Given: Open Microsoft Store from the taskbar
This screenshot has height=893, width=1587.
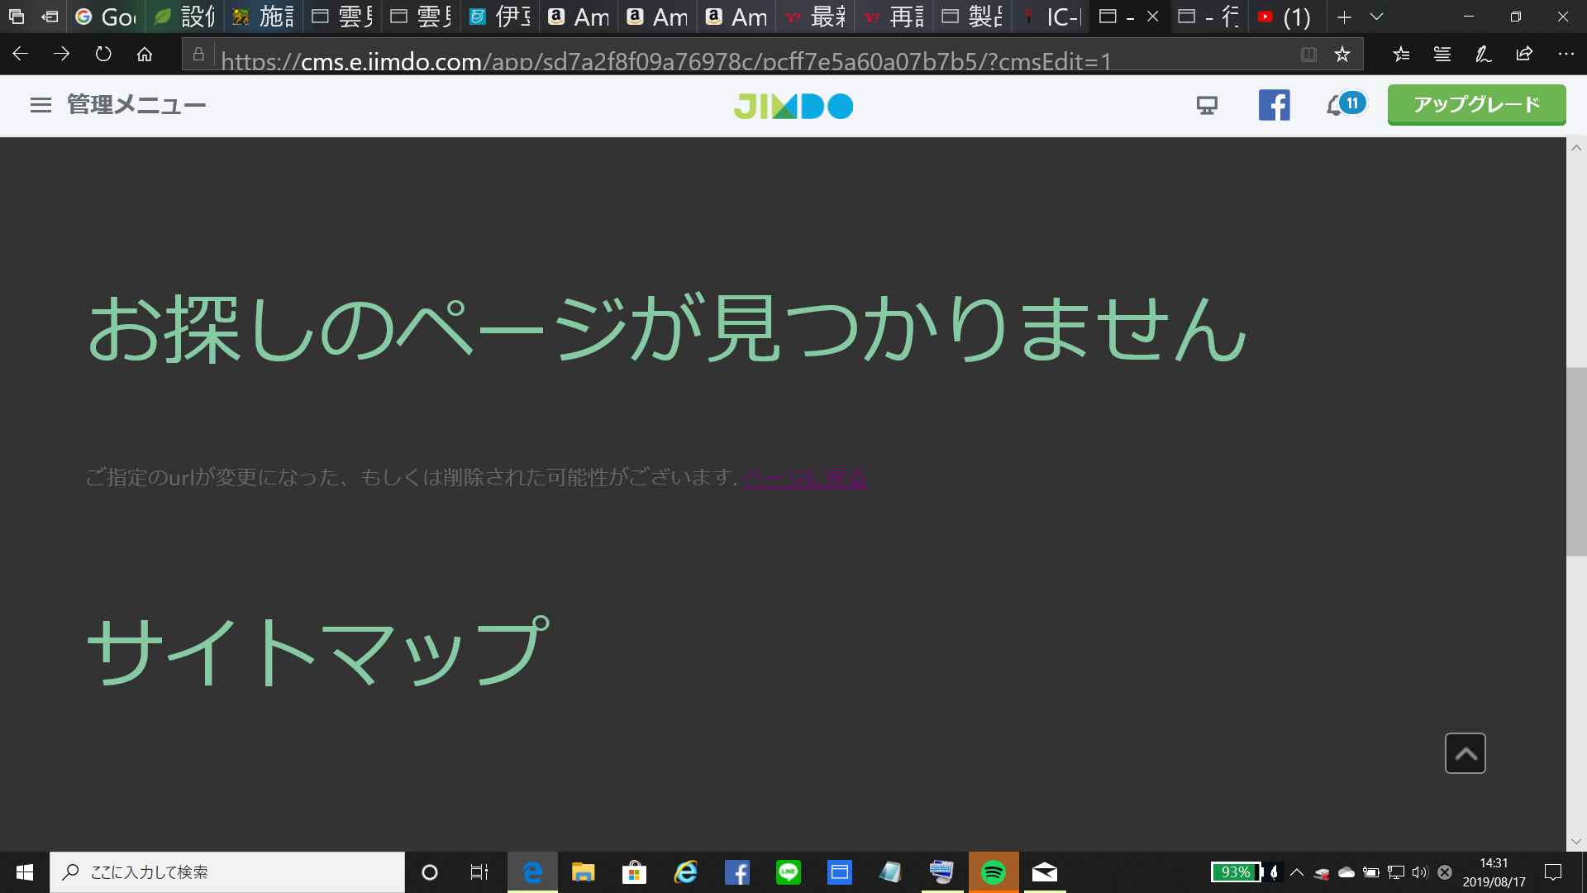Looking at the screenshot, I should point(635,872).
